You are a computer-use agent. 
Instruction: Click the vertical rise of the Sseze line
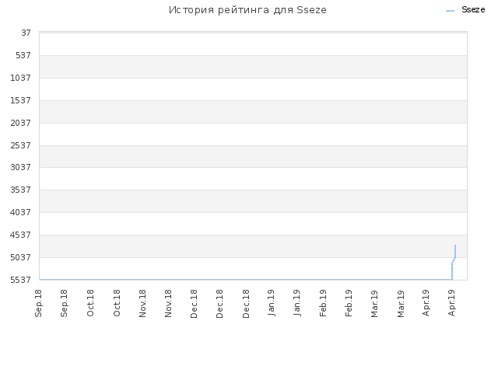[x=452, y=271]
